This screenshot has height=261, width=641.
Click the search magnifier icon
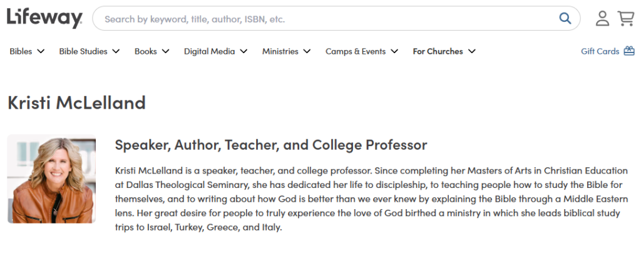coord(565,18)
